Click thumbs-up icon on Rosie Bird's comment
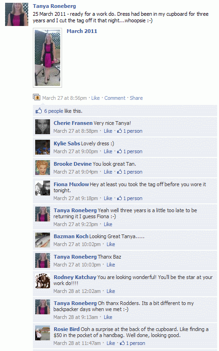This screenshot has height=351, width=219. [122, 343]
